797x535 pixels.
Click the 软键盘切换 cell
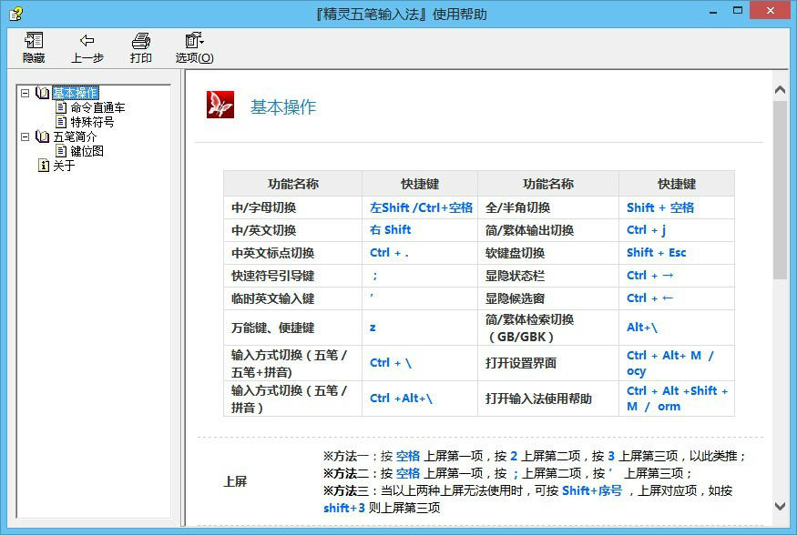(548, 253)
